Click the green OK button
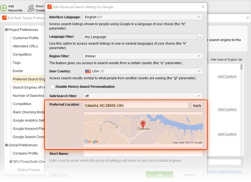 point(159,175)
